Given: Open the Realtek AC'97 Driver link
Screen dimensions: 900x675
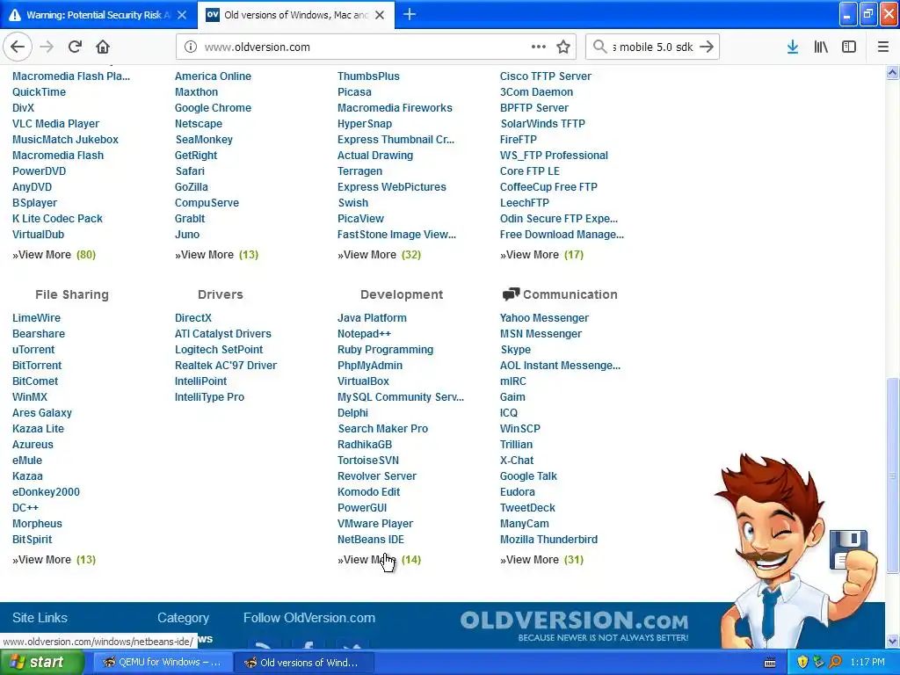Looking at the screenshot, I should pos(226,366).
